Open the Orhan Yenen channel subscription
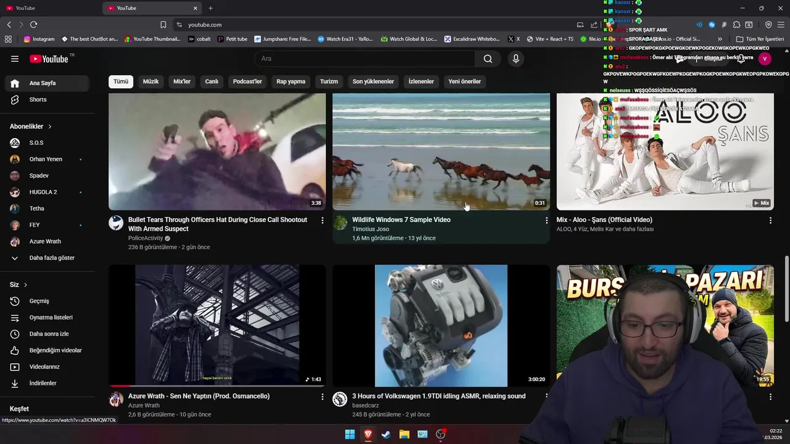 tap(48, 159)
